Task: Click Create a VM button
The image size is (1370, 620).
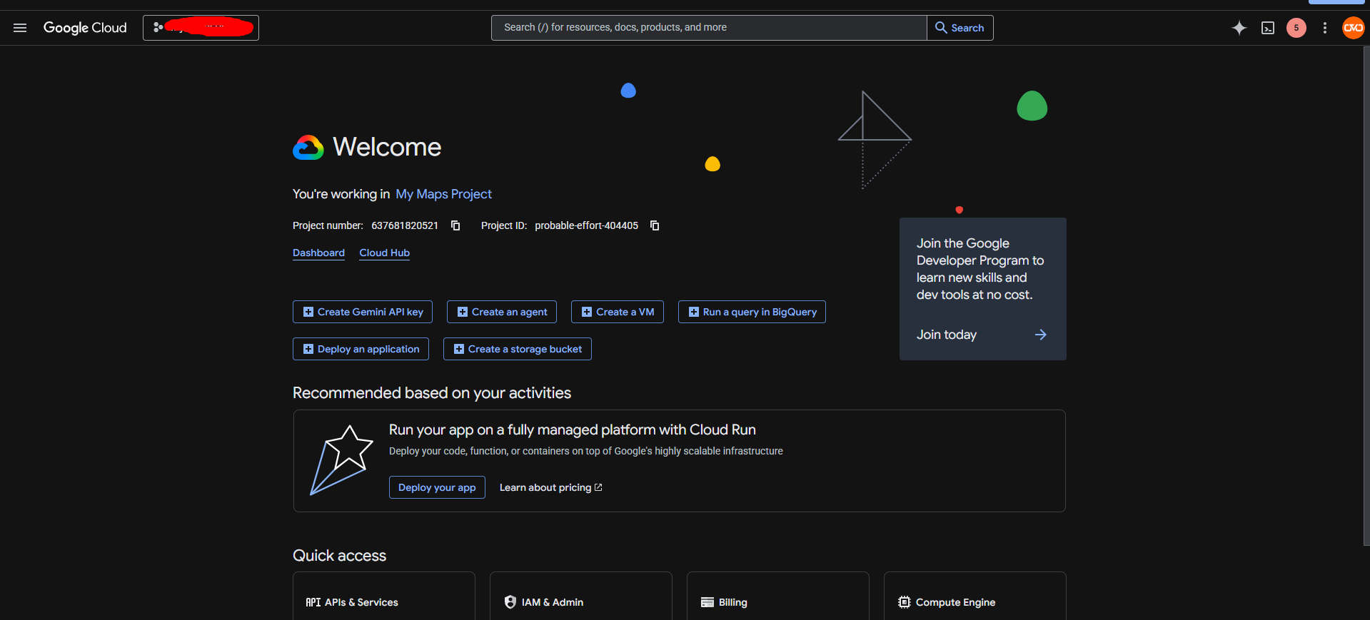Action: click(618, 312)
